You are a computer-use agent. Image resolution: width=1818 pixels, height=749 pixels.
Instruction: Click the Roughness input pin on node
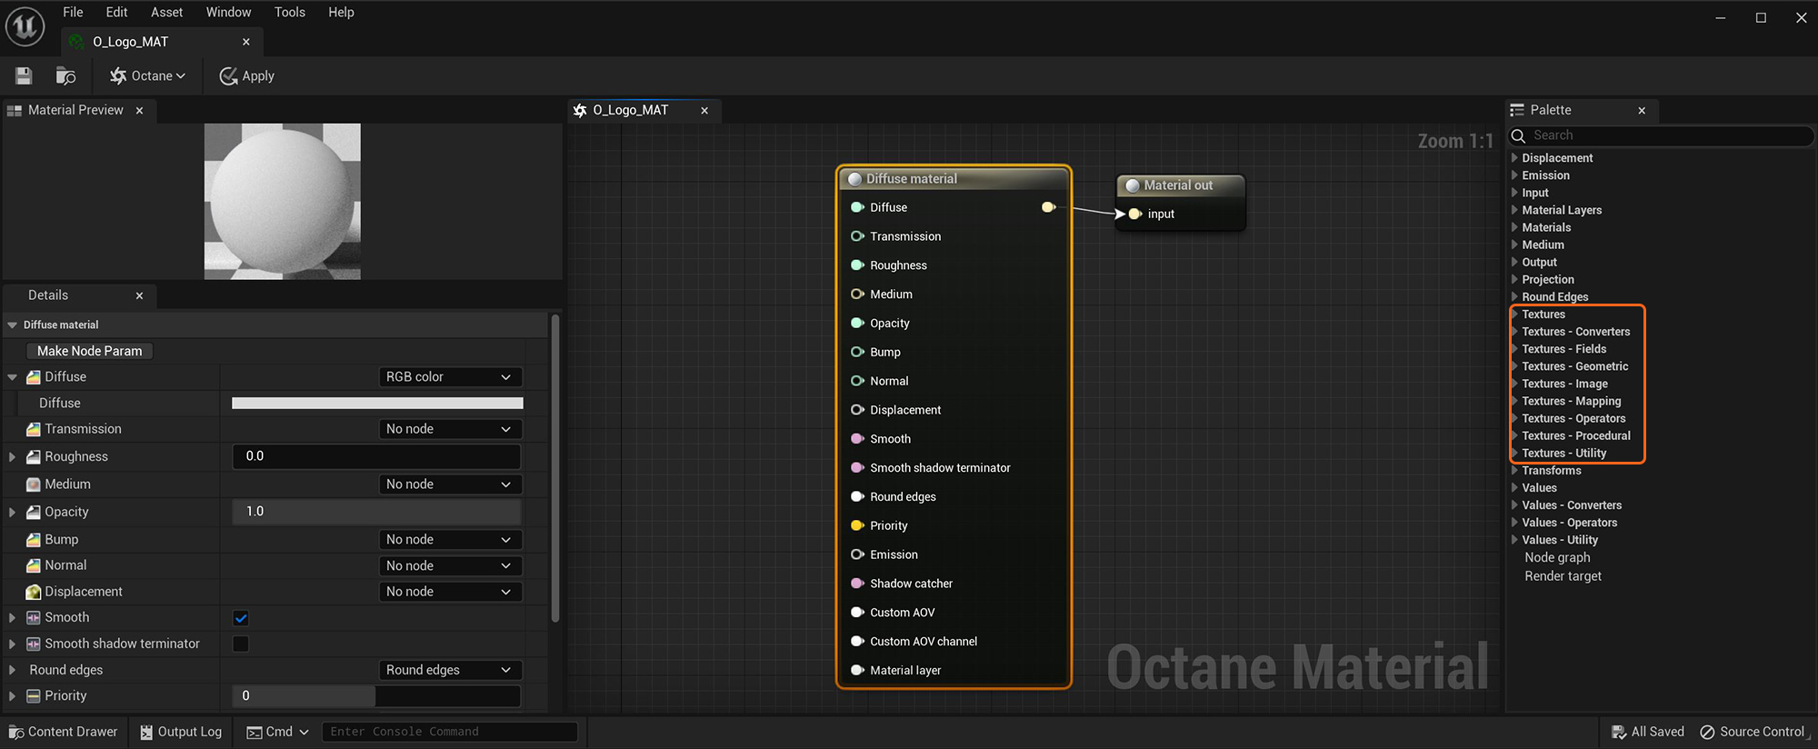click(857, 265)
